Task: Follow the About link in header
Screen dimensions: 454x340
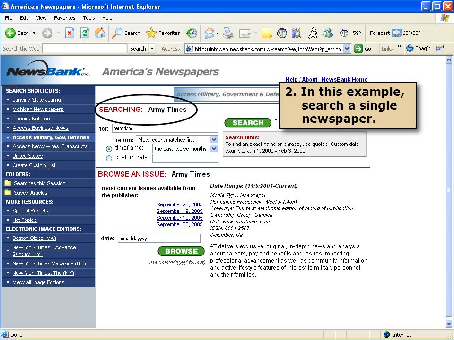Action: point(309,79)
